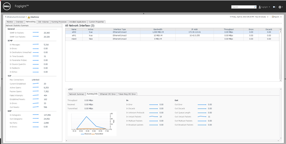The width and height of the screenshot is (286, 144).
Task: Go to Infrastructure Environment breadcrumb
Action: click(16, 17)
